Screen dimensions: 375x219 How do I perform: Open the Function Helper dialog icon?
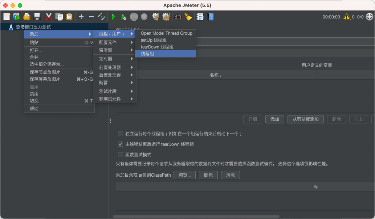click(200, 16)
